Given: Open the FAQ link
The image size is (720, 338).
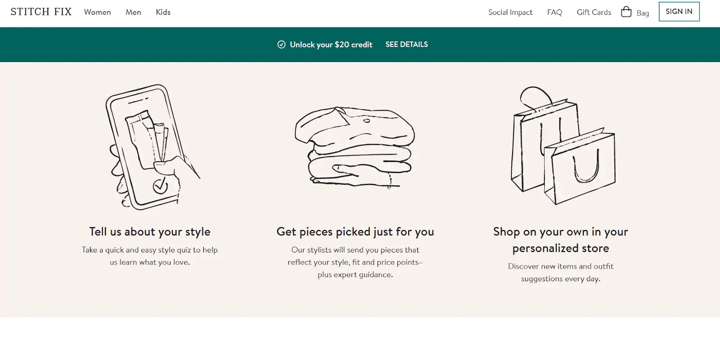Looking at the screenshot, I should click(x=554, y=12).
